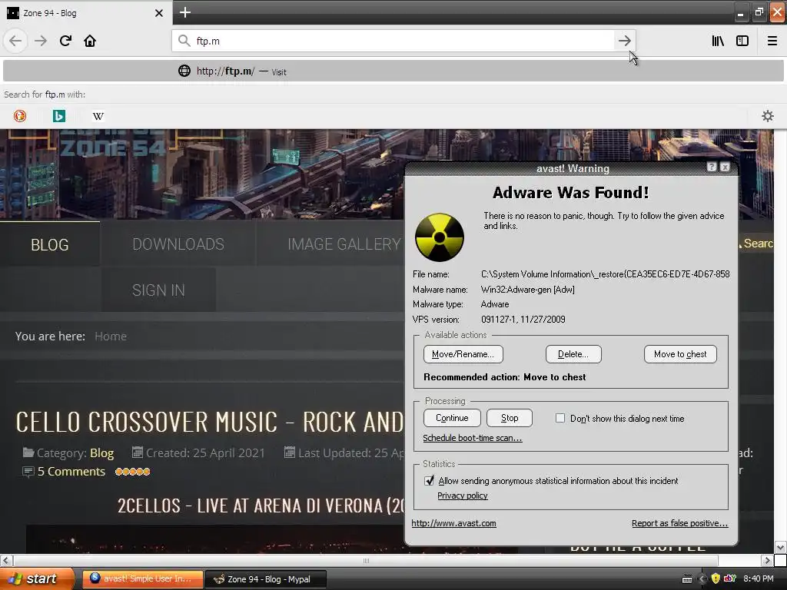Click the 2CELLOS Live at Arena heading
Viewport: 787px width, 590px height.
[261, 505]
